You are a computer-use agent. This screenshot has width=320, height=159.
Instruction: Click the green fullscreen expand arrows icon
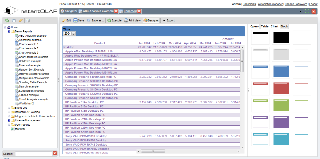(x=307, y=11)
